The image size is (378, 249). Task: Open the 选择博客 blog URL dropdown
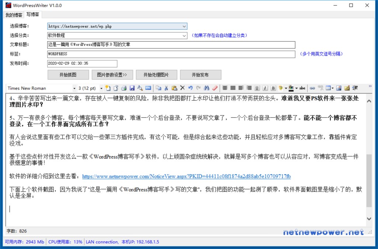(x=184, y=26)
